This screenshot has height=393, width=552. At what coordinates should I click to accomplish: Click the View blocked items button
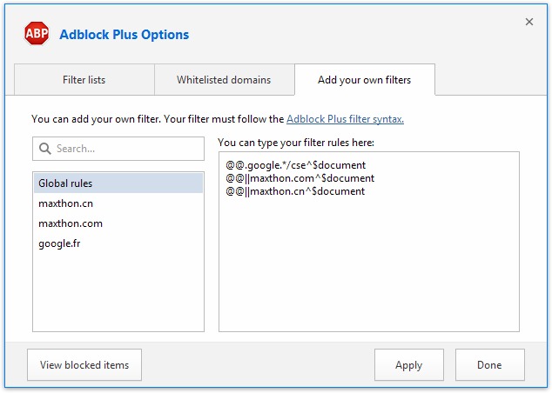click(84, 365)
